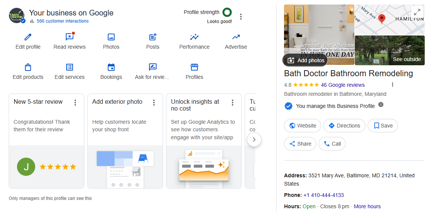Click the 4.8 star rating in knowledge panel
This screenshot has height=212, width=444.
point(301,85)
